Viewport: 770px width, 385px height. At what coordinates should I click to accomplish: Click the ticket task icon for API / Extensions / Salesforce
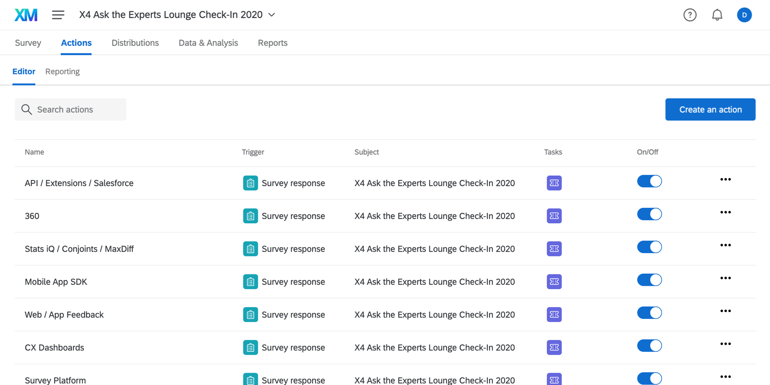pos(554,183)
